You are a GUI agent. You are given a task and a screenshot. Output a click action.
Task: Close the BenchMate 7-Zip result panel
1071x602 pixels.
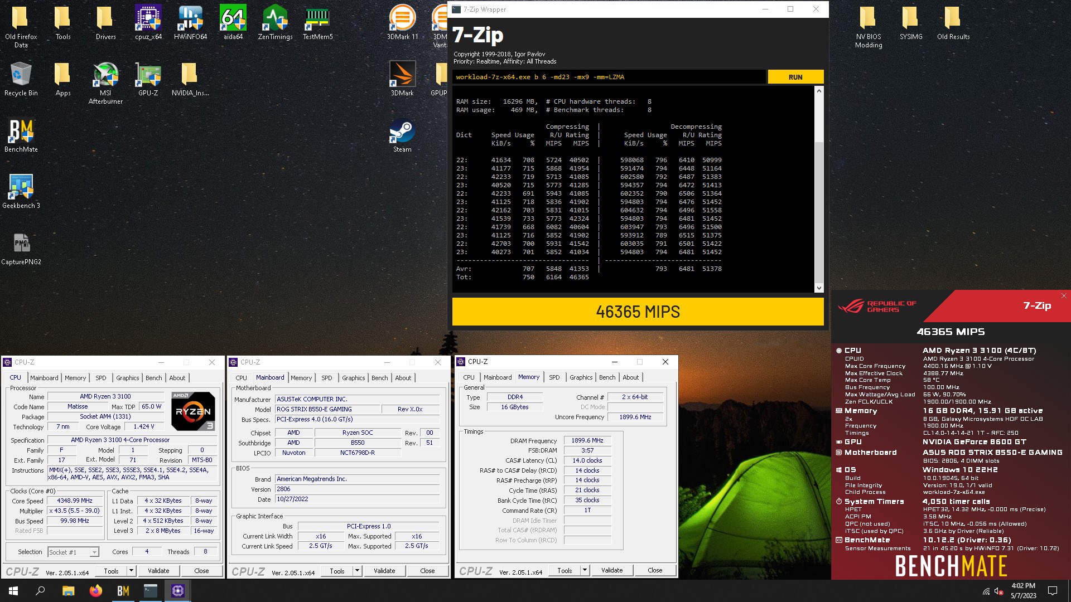coord(1063,295)
